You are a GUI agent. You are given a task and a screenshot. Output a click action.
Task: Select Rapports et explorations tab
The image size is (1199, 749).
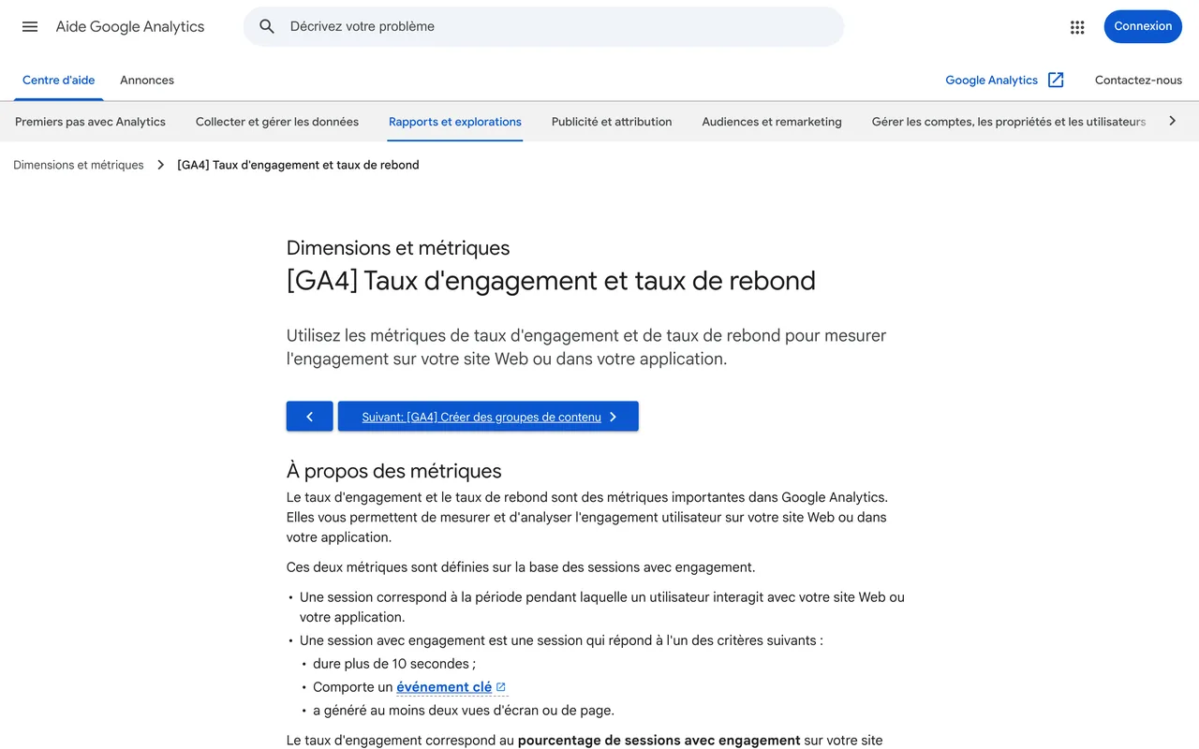coord(455,122)
